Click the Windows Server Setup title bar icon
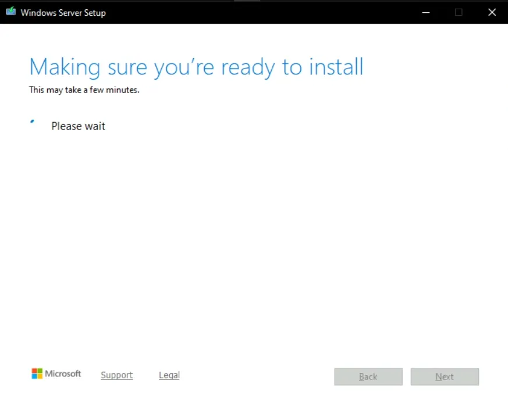The image size is (508, 398). [x=10, y=12]
